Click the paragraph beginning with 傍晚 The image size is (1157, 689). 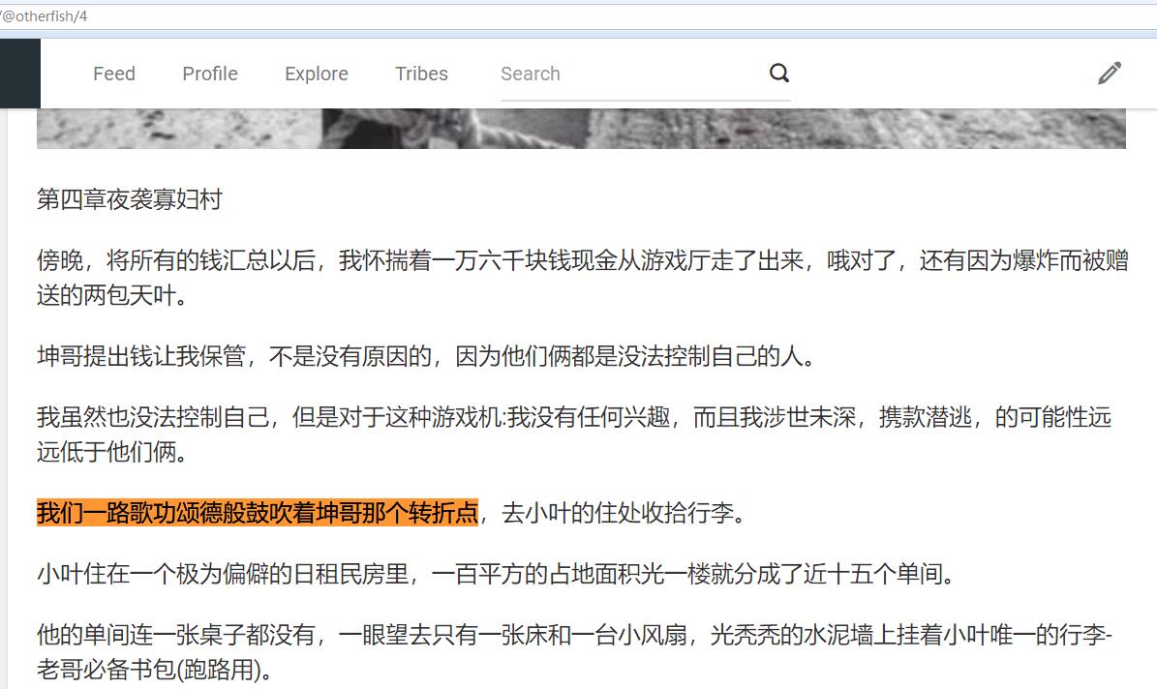tap(581, 261)
